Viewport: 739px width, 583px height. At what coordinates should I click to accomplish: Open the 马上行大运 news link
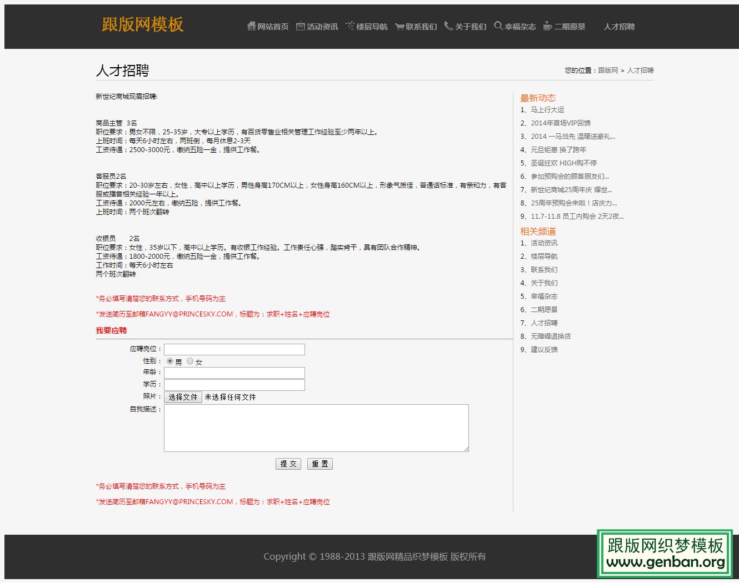point(549,110)
